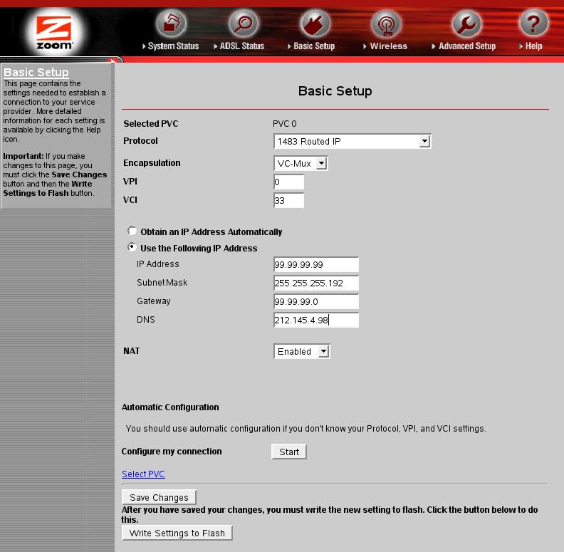Click the IP Address field

(x=316, y=264)
